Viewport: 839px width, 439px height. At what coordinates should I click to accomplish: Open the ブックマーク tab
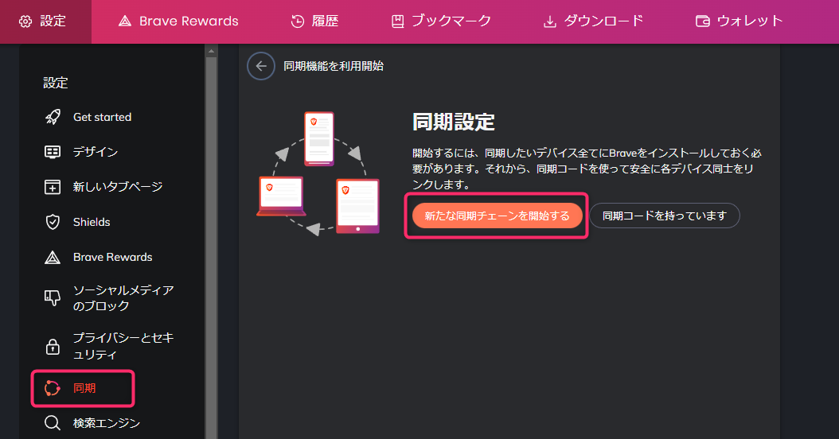click(441, 21)
